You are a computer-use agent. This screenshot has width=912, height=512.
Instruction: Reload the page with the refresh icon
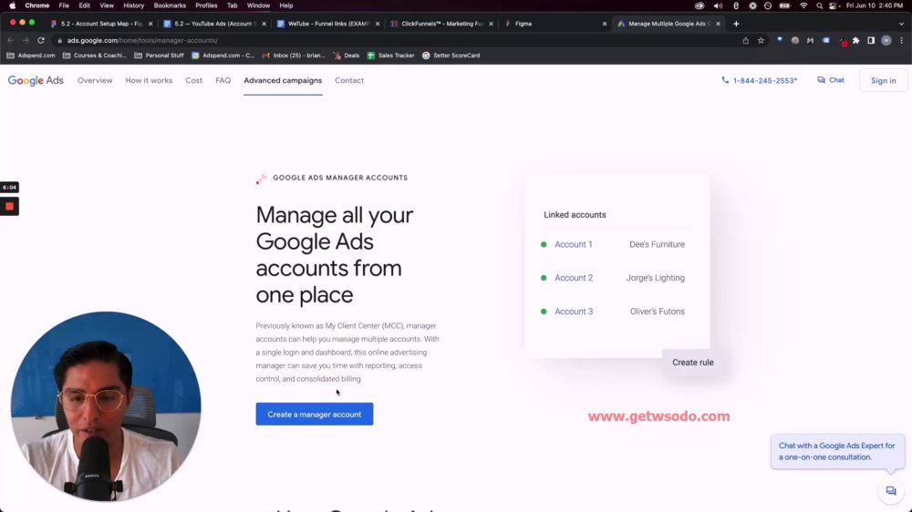coord(41,41)
